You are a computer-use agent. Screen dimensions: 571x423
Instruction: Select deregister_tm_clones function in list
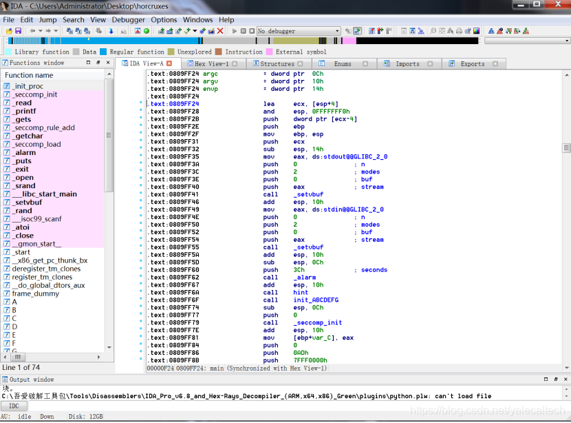[x=53, y=269]
